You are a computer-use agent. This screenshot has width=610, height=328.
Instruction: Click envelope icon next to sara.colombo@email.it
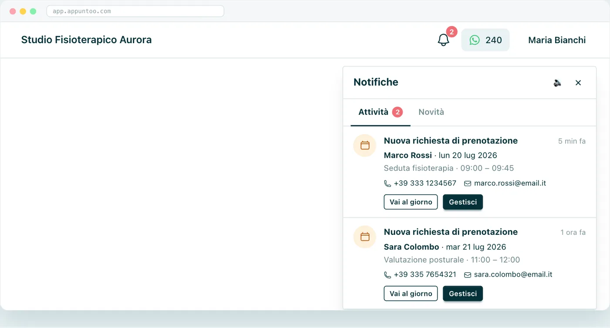pyautogui.click(x=468, y=275)
